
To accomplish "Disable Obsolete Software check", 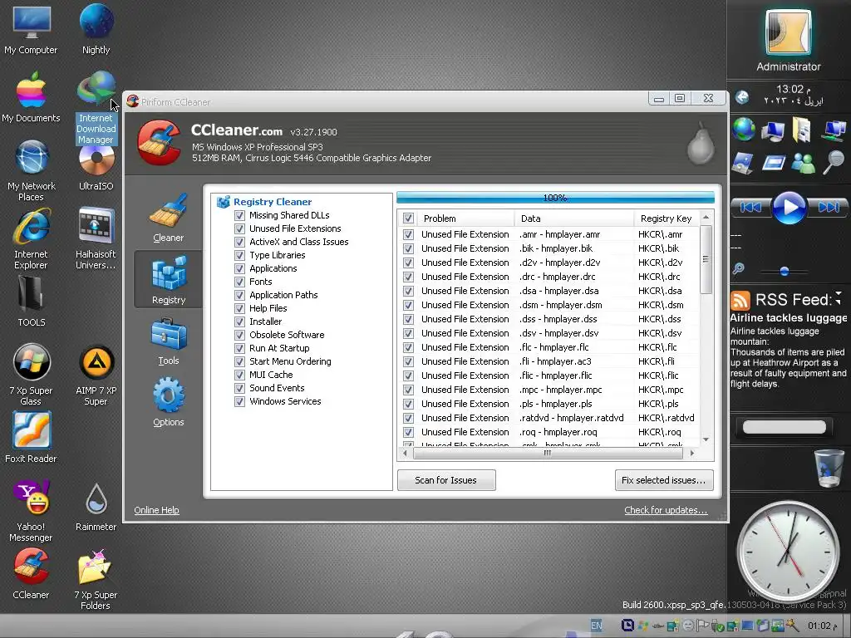I will click(239, 335).
